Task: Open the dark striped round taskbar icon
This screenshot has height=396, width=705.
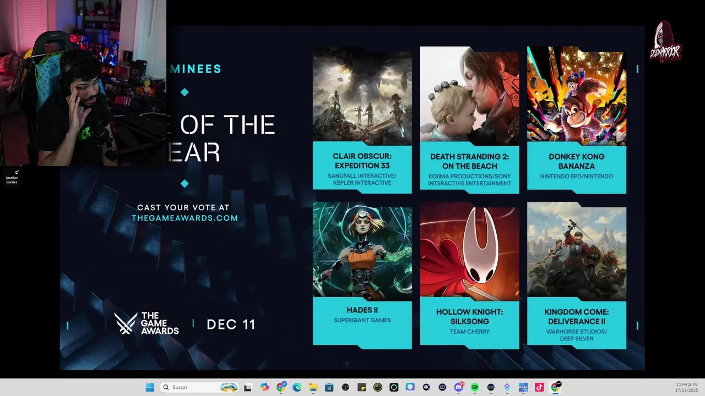Action: [491, 387]
